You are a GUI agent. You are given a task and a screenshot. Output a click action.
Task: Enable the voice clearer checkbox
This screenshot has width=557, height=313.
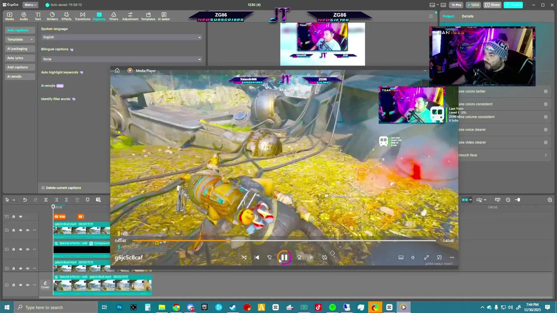(546, 130)
